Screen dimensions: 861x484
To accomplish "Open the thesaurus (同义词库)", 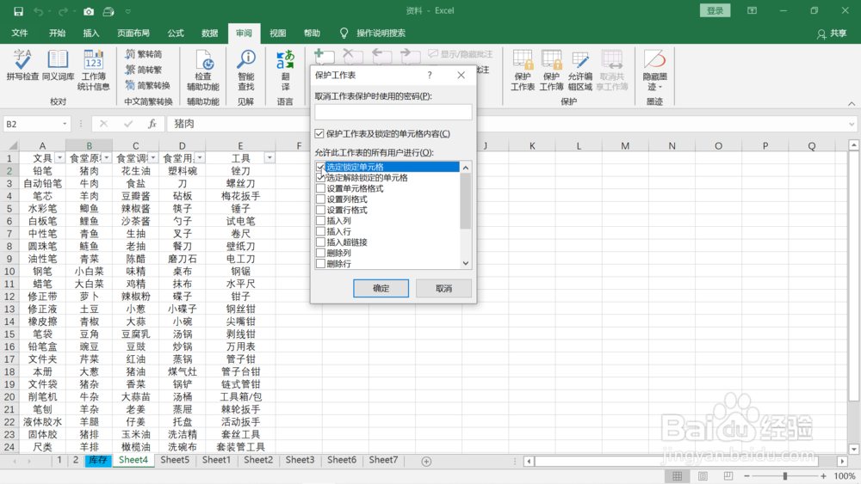I will tap(58, 66).
